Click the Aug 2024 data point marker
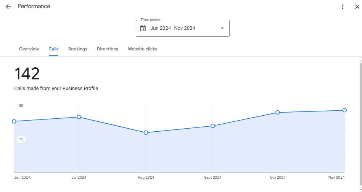 [146, 132]
